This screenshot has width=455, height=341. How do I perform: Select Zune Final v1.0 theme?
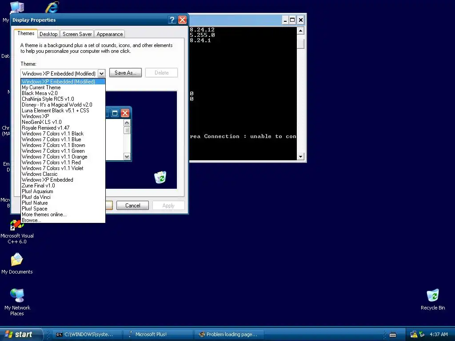coord(63,186)
